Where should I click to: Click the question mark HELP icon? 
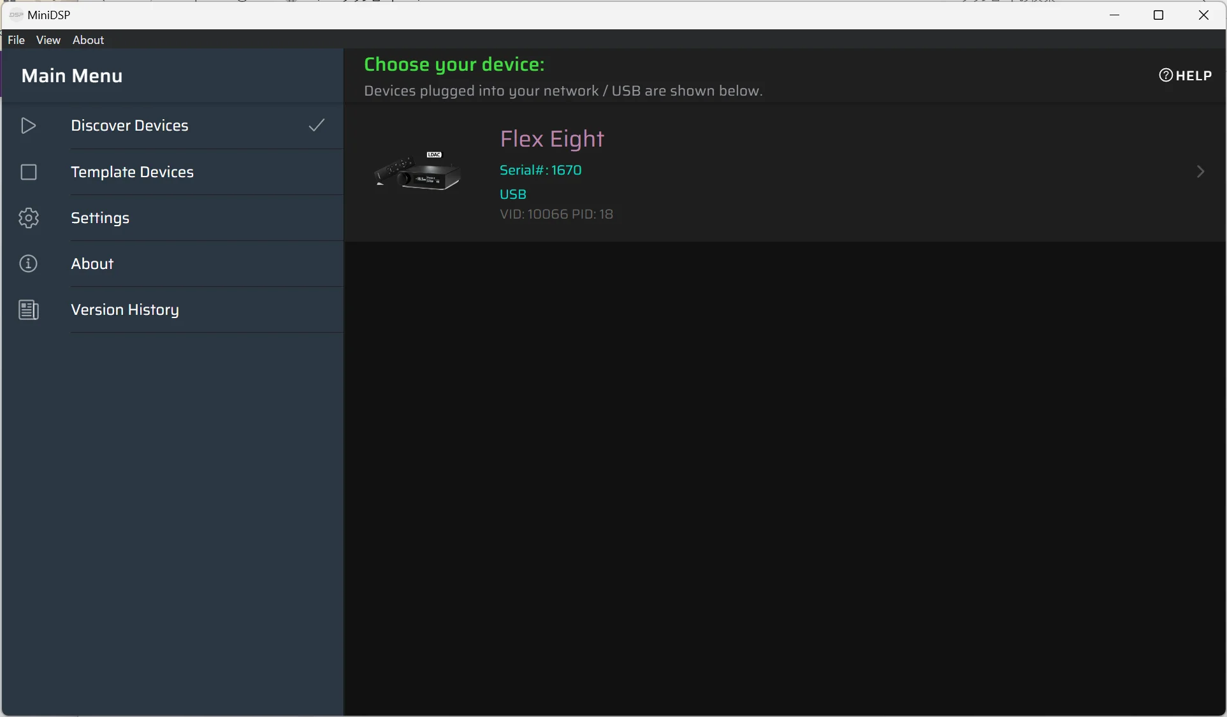(1165, 76)
